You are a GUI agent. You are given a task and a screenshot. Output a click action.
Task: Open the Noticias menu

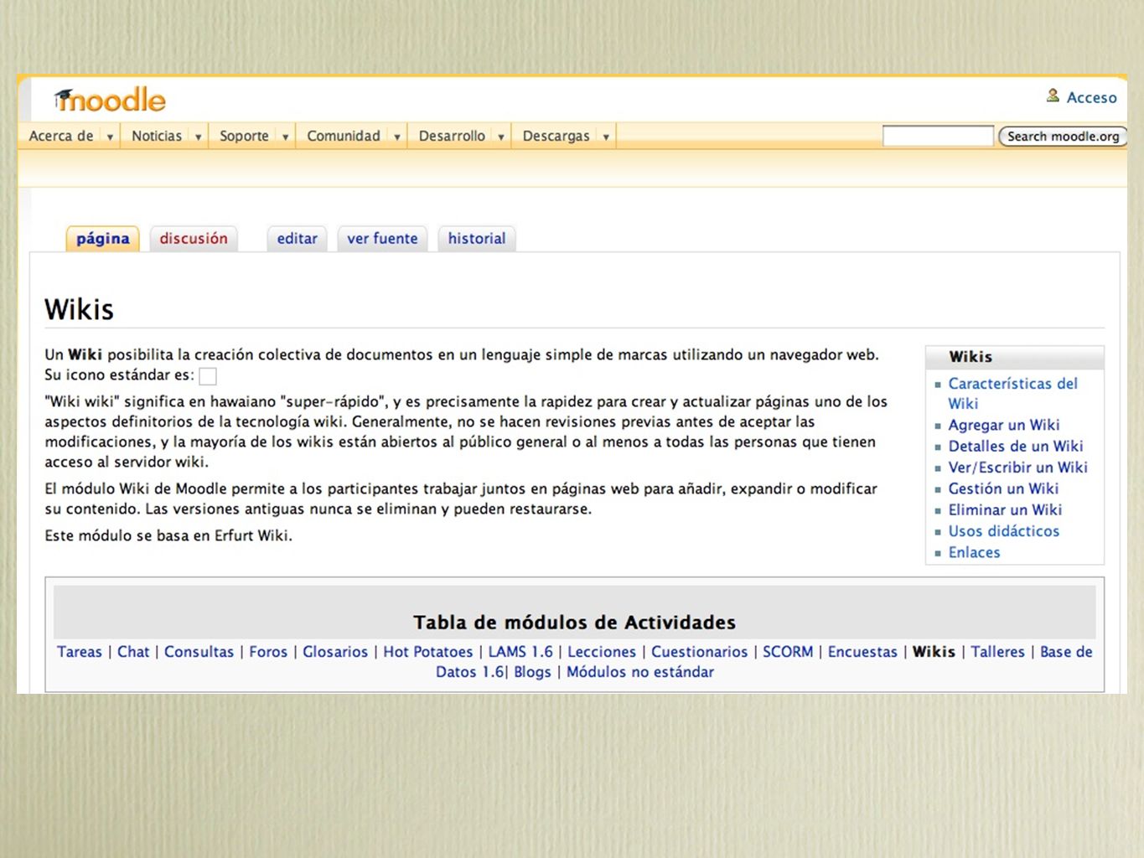tap(157, 136)
